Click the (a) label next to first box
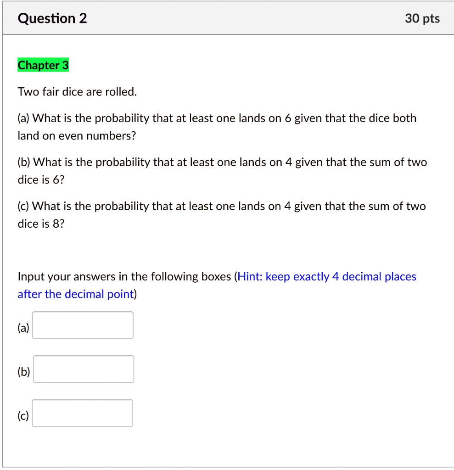The width and height of the screenshot is (454, 470). (22, 327)
